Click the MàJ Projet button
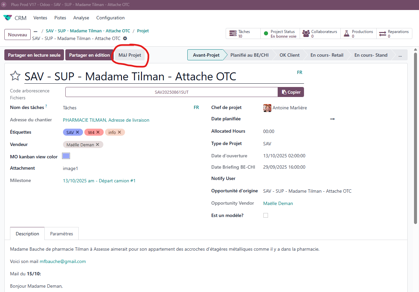Image resolution: width=419 pixels, height=292 pixels. [130, 55]
